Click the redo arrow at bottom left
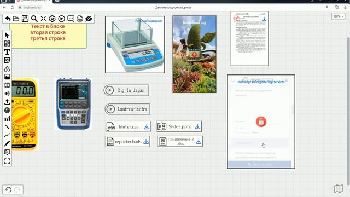This screenshot has width=350, height=197. (x=17, y=190)
